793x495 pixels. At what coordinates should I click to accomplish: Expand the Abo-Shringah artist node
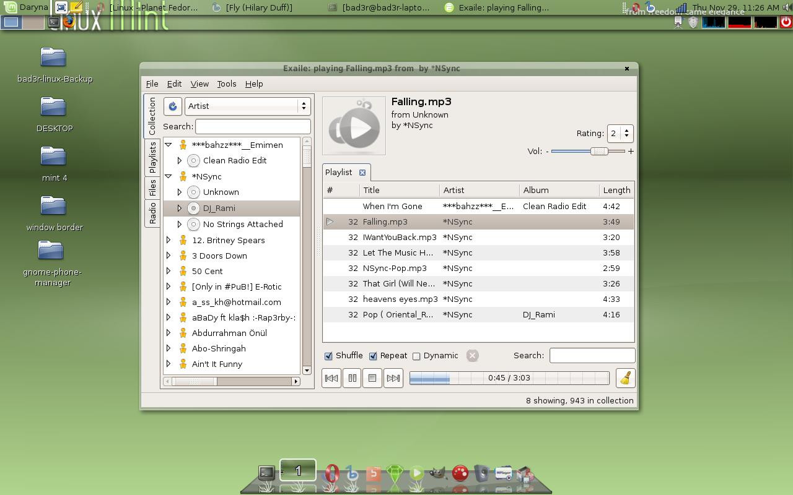coord(168,348)
